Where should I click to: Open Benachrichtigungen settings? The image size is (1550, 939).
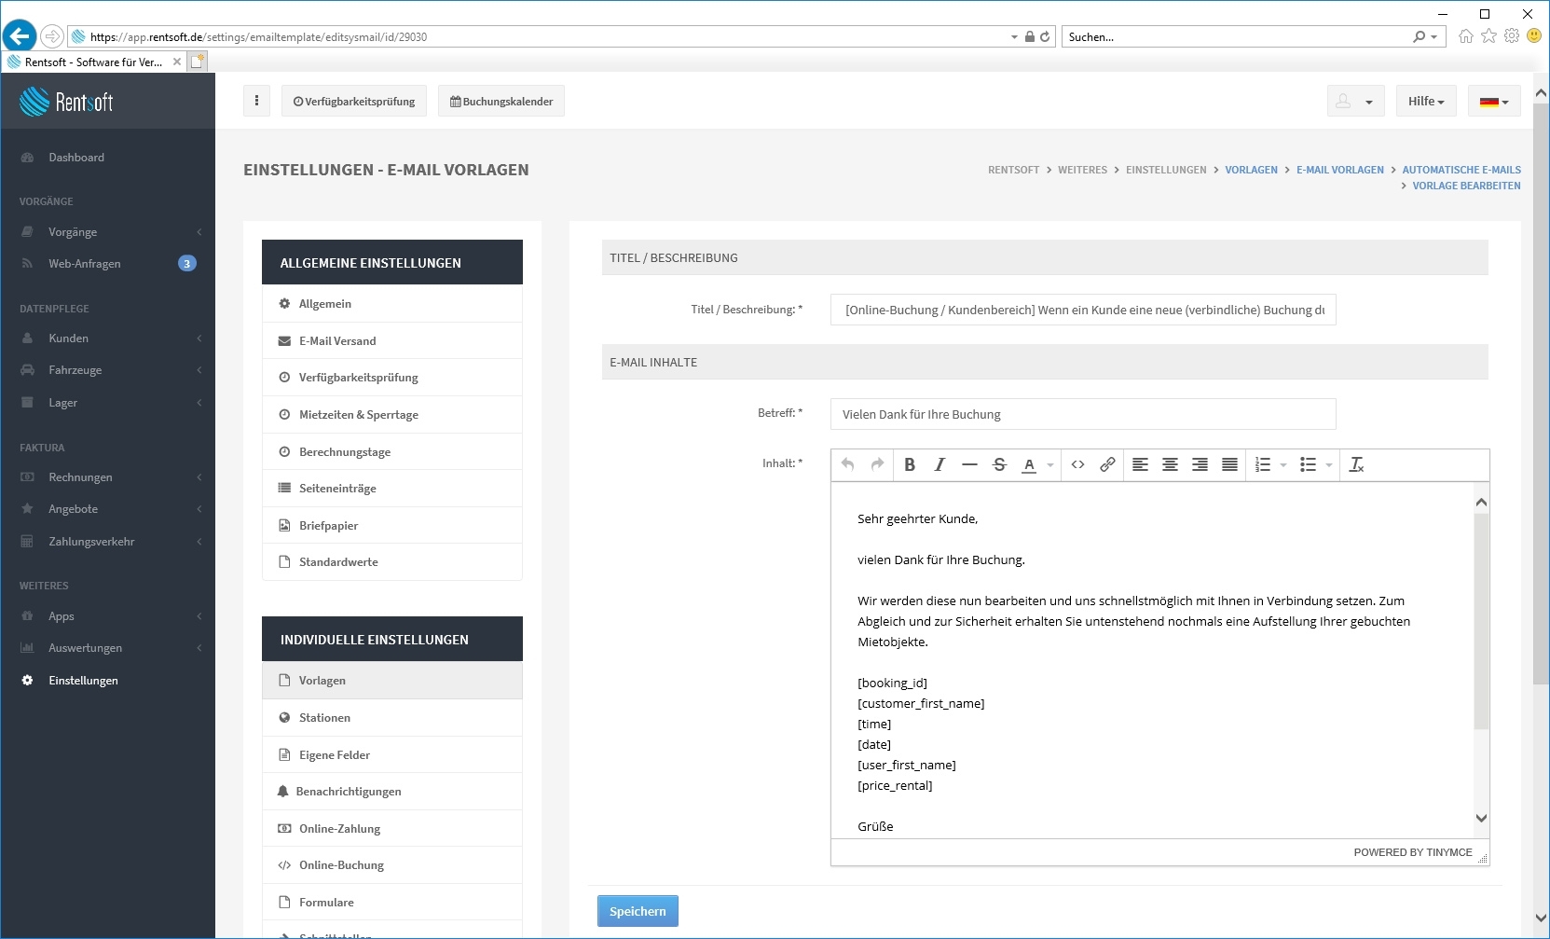pos(392,792)
